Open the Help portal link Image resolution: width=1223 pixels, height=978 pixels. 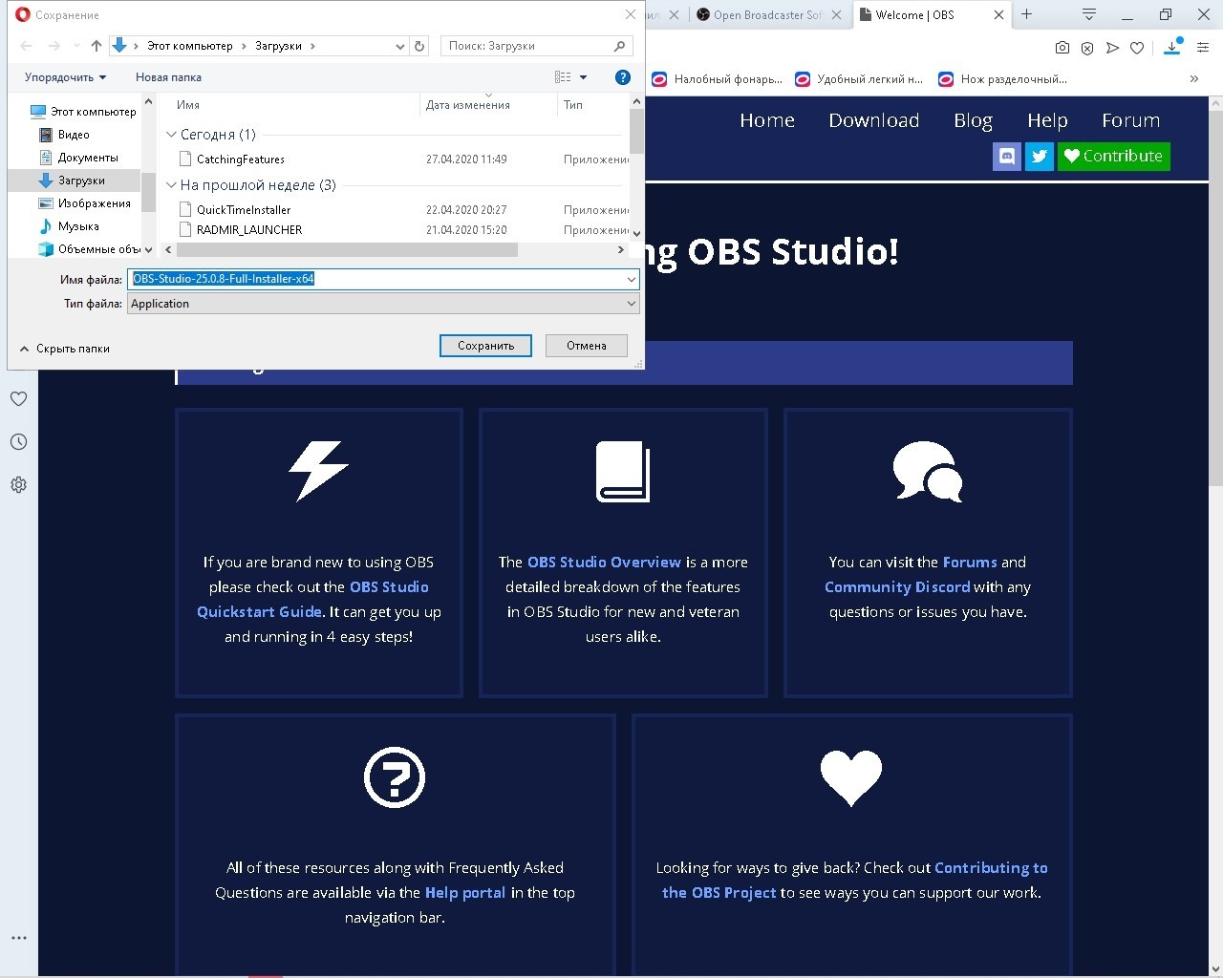pos(465,893)
